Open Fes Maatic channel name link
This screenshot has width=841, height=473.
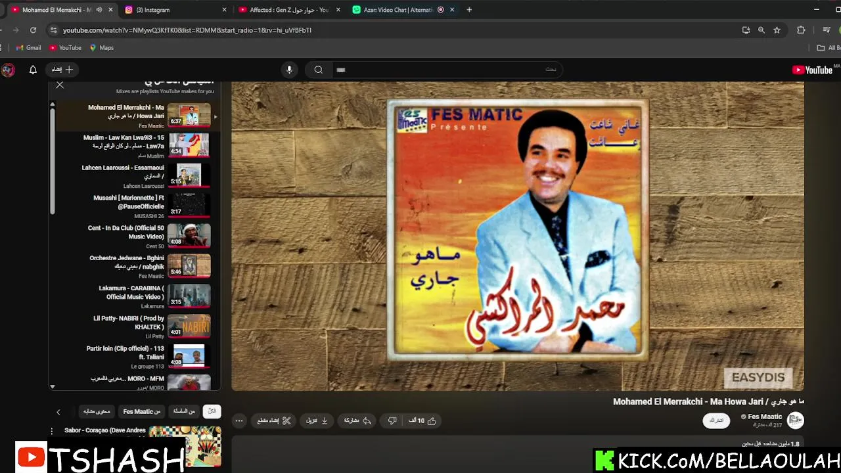[x=765, y=417]
